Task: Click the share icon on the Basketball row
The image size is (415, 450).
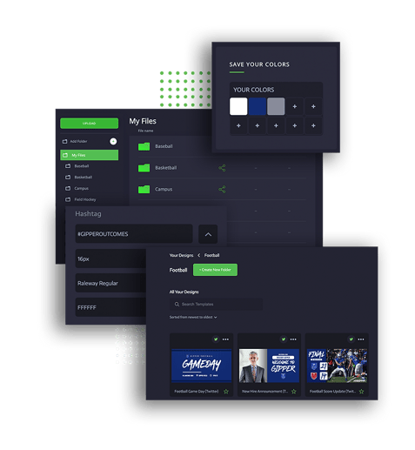Action: (222, 168)
